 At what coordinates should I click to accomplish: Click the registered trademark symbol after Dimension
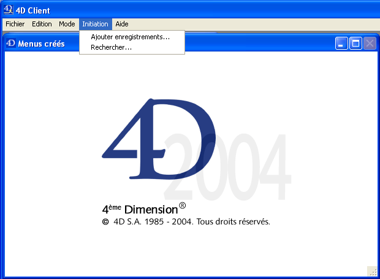click(x=183, y=205)
